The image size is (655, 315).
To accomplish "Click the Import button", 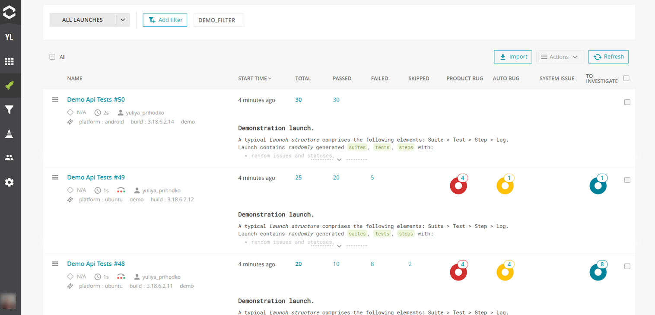I will coord(513,57).
